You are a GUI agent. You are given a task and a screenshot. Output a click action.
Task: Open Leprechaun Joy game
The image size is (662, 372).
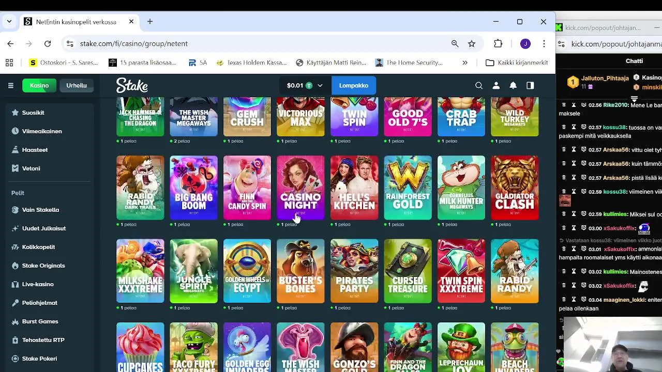point(461,347)
